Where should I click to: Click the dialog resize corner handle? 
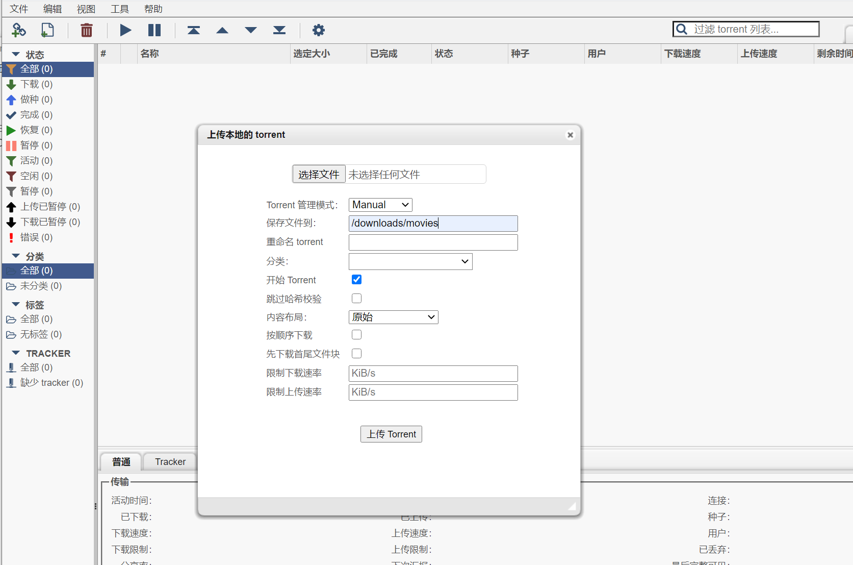point(572,506)
